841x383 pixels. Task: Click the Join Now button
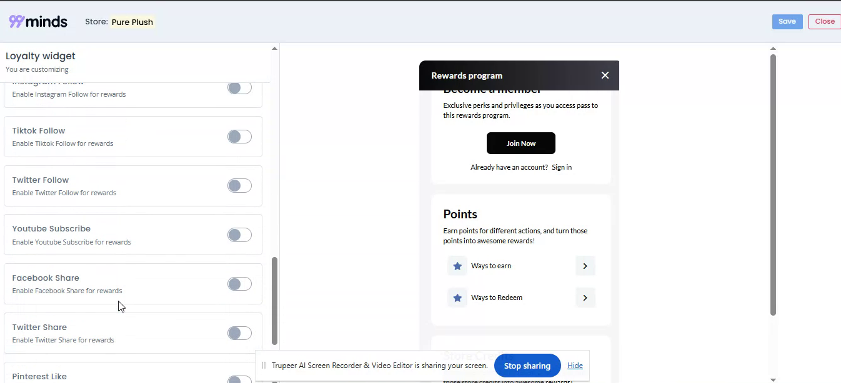pyautogui.click(x=521, y=143)
